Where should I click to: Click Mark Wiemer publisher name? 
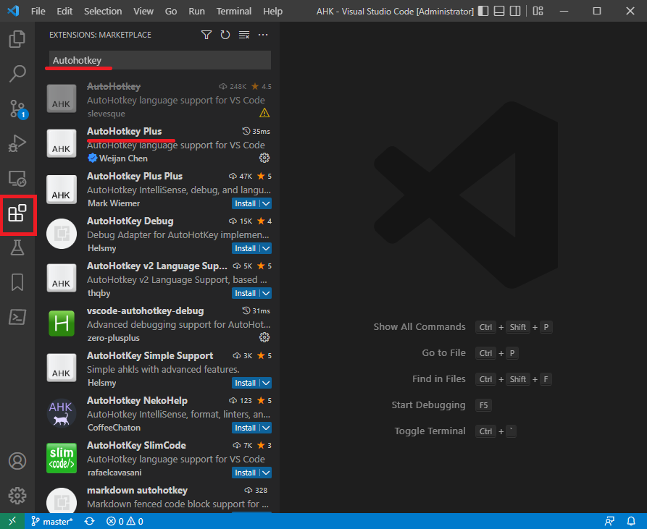pos(114,203)
